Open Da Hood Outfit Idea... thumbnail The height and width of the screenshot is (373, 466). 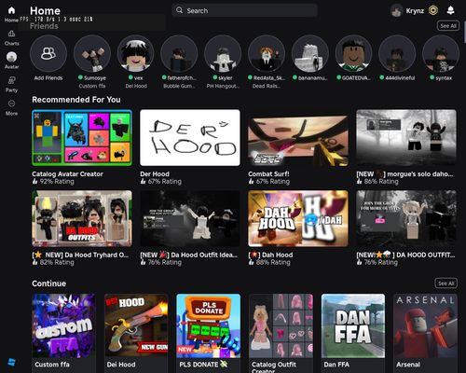(x=190, y=218)
